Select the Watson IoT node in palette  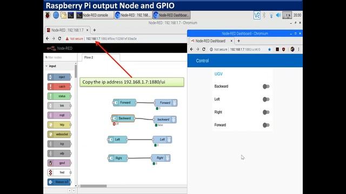coord(59,182)
